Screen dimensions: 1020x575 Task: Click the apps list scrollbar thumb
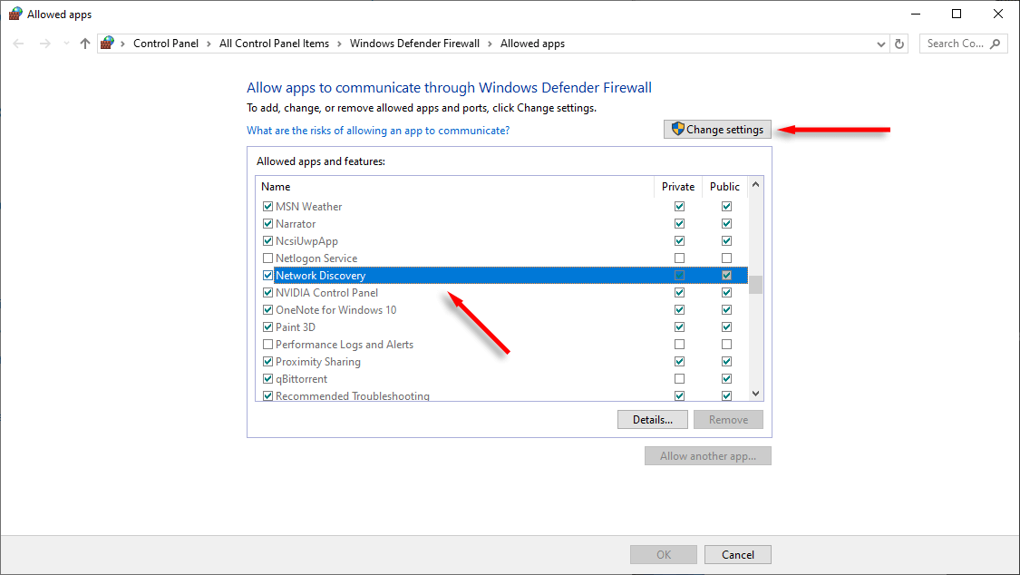[755, 285]
